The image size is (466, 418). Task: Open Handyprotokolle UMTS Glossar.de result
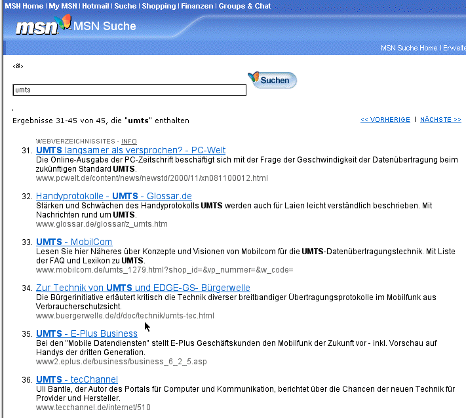(x=113, y=196)
